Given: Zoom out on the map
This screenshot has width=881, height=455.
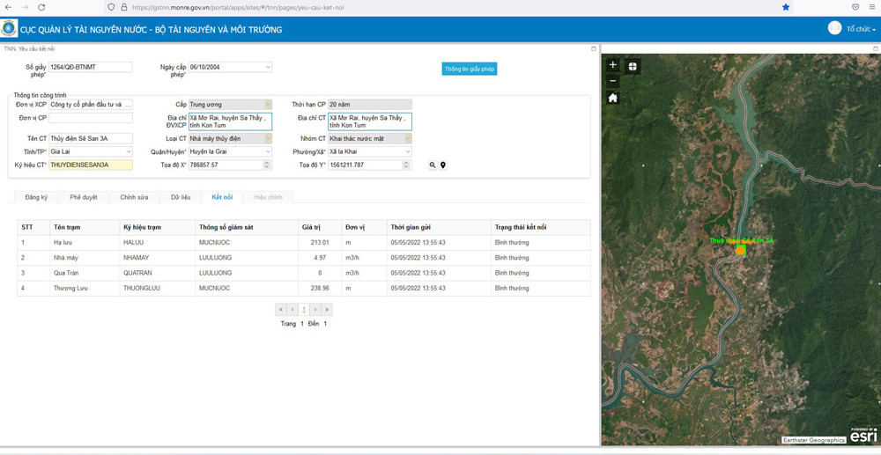Looking at the screenshot, I should pos(613,81).
